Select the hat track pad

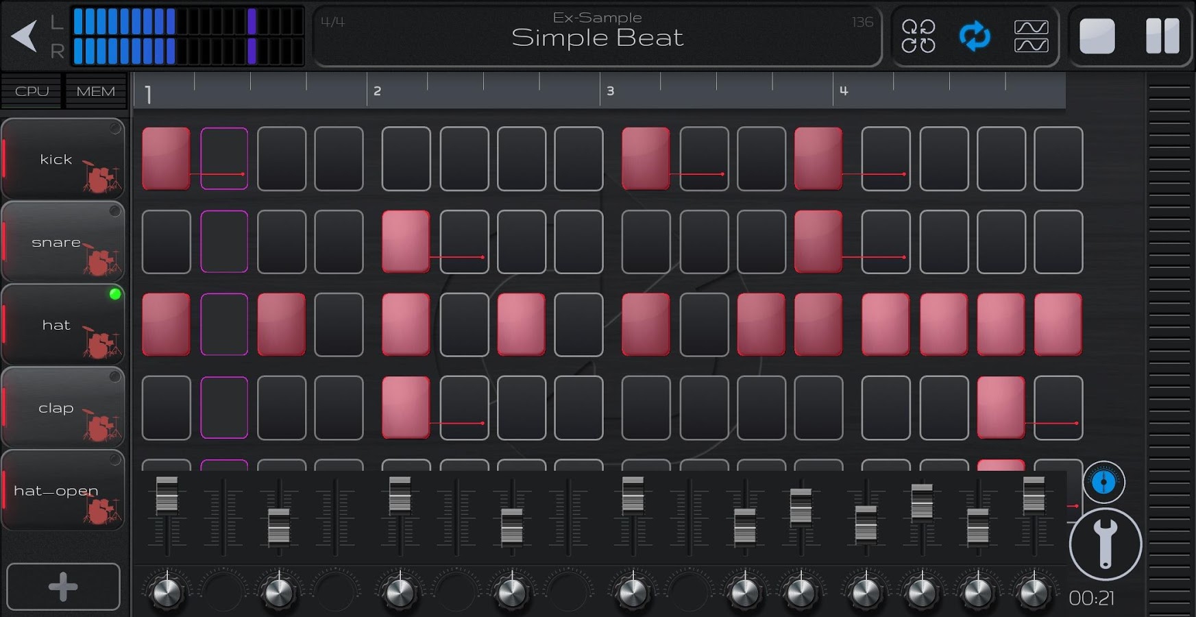(x=63, y=325)
